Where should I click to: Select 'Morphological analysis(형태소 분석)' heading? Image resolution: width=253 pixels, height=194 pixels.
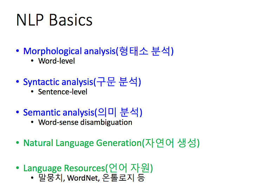[98, 51]
